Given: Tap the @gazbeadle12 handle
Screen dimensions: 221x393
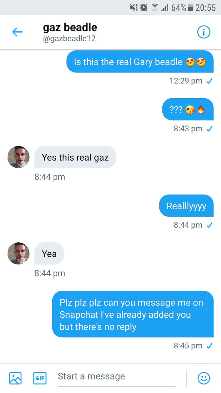Looking at the screenshot, I should coord(69,39).
